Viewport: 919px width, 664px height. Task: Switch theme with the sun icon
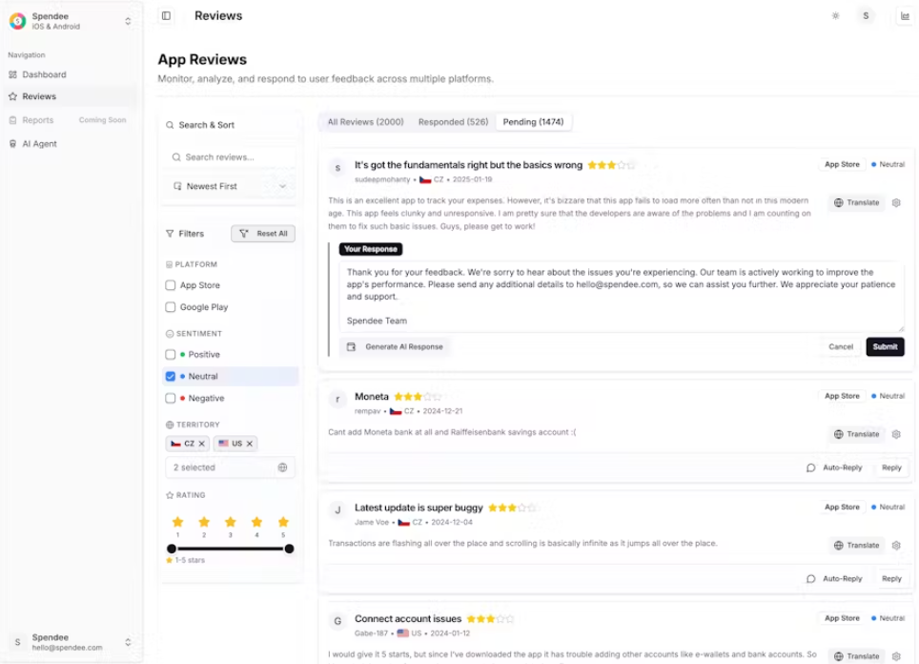coord(835,16)
